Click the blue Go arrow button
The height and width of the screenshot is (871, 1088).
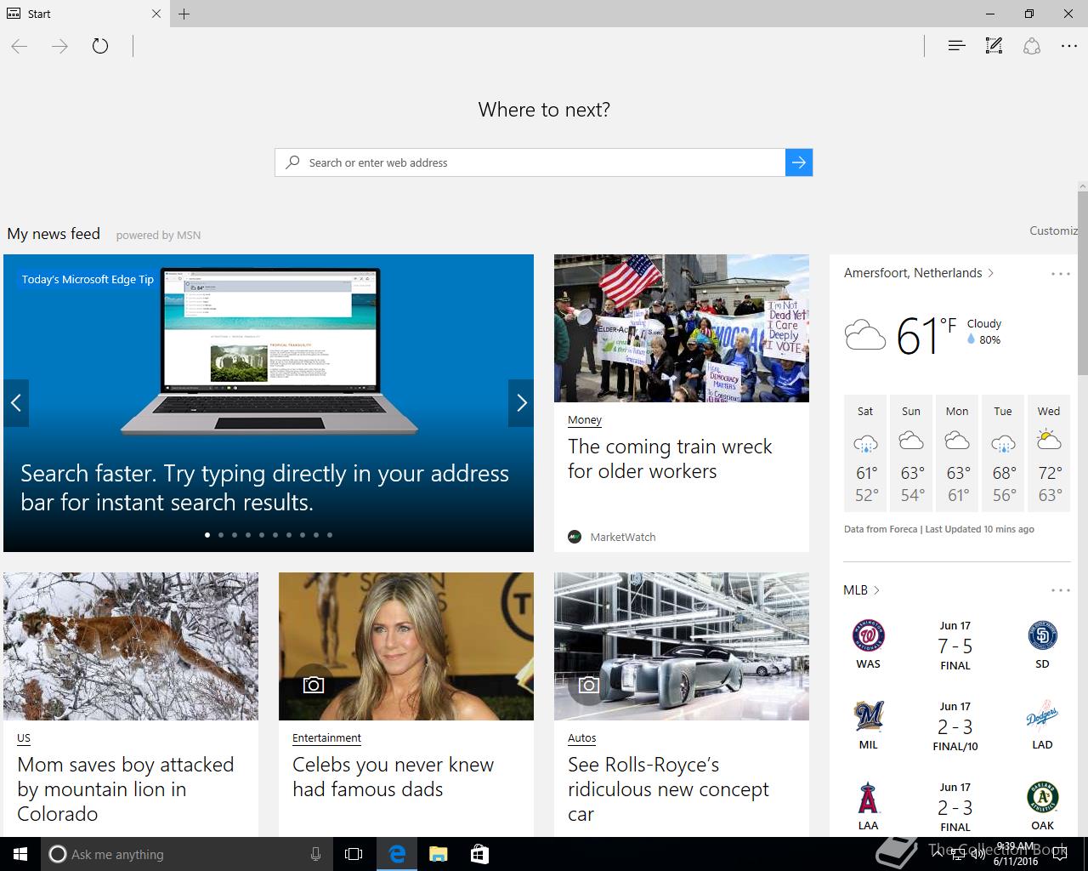point(799,162)
